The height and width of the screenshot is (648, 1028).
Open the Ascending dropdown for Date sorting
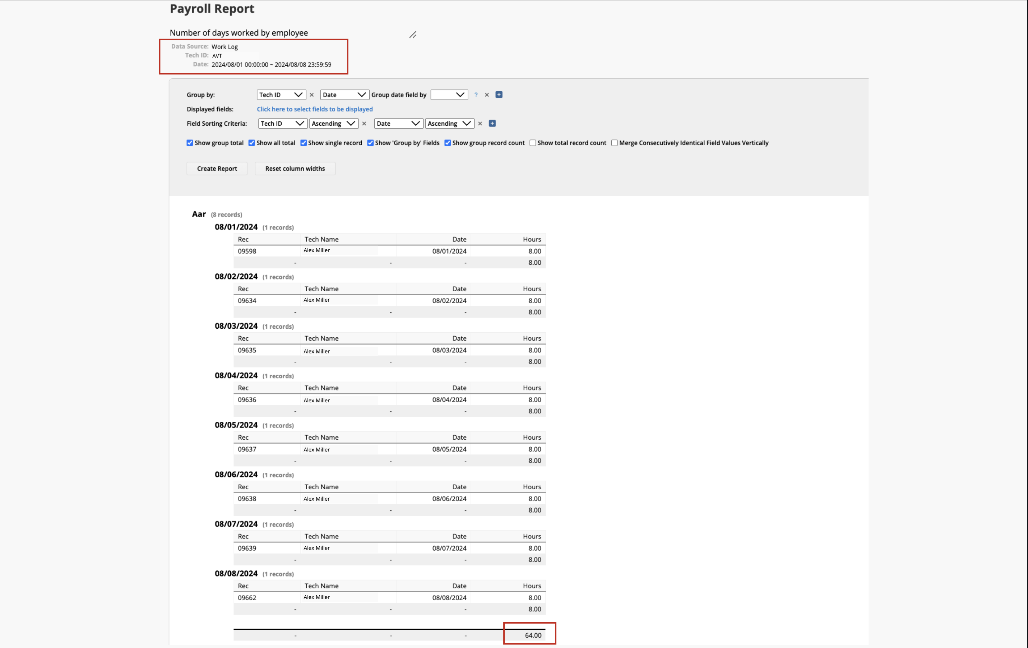[x=450, y=123]
